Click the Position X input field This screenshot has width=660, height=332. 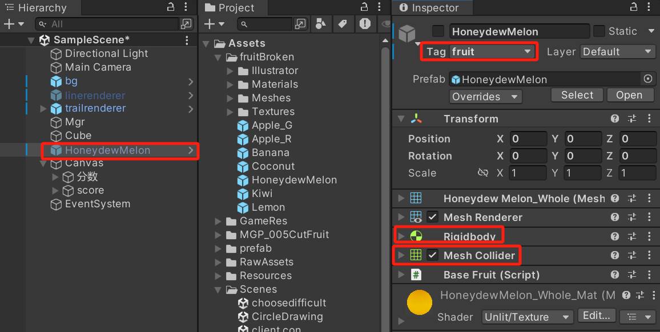click(x=528, y=139)
